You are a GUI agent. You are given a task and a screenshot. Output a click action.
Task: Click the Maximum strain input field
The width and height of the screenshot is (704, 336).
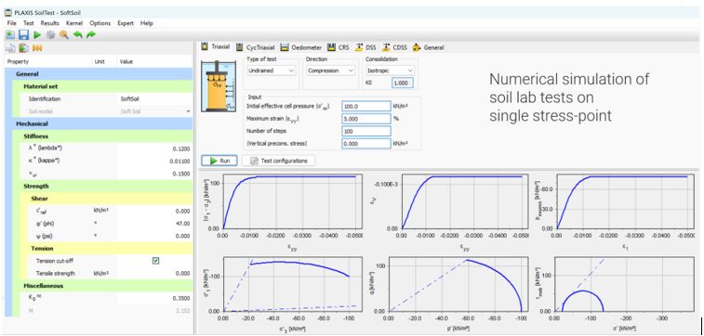(366, 118)
